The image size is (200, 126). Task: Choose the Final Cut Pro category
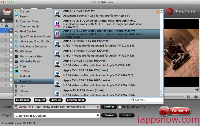click(28, 31)
